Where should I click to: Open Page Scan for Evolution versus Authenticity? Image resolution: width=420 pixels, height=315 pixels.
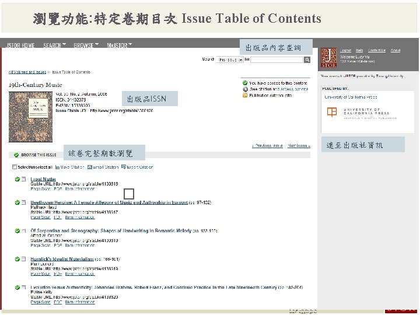pos(40,302)
